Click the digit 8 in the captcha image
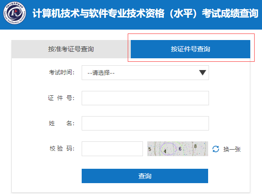 195,146
